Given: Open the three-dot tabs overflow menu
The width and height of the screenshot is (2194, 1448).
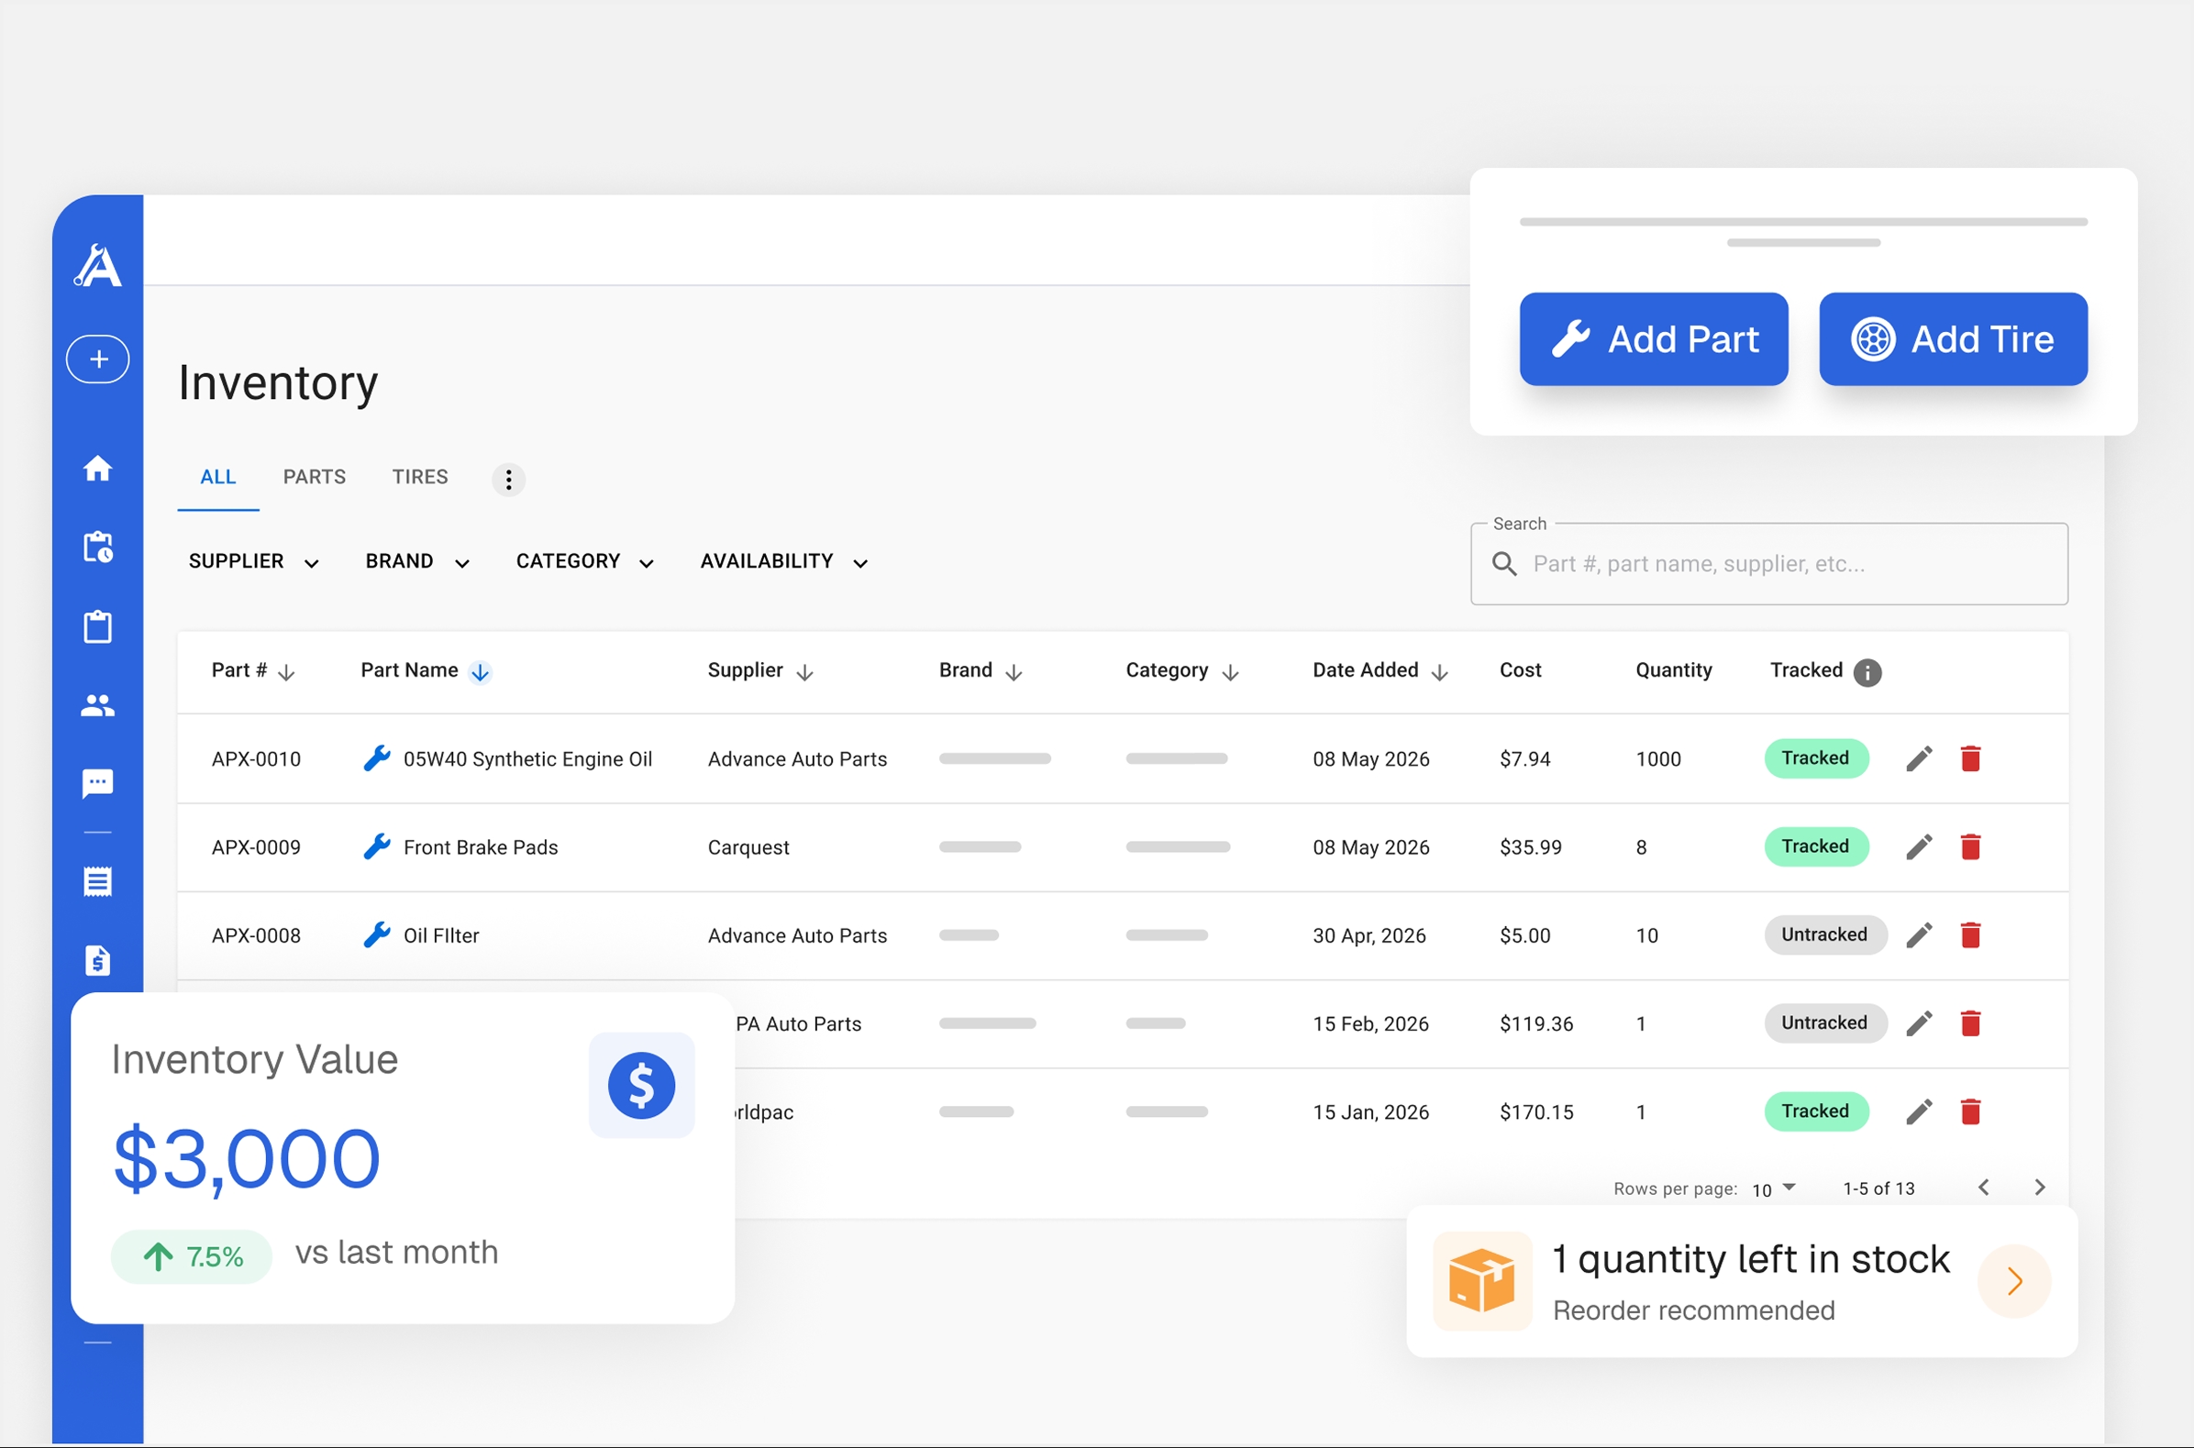Looking at the screenshot, I should click(508, 480).
